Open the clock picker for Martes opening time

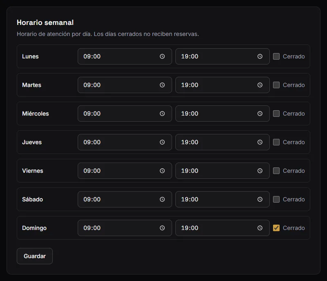pyautogui.click(x=162, y=85)
